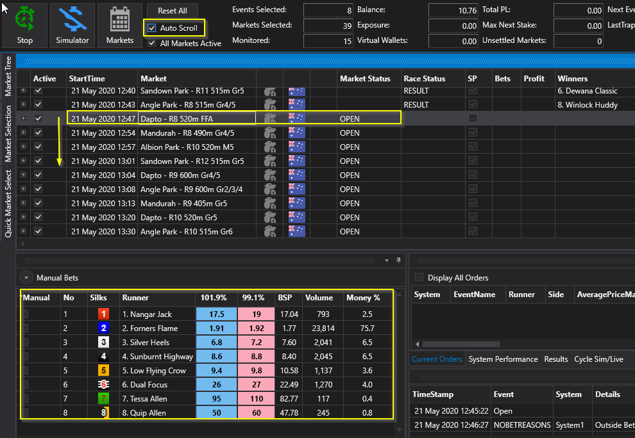Click Australian flag in Dapto R8 row
The image size is (635, 438).
click(297, 118)
